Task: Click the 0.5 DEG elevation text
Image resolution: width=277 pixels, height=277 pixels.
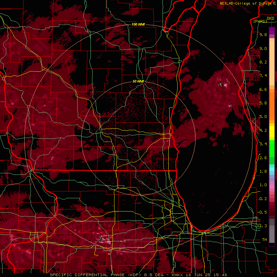Action: click(x=155, y=275)
